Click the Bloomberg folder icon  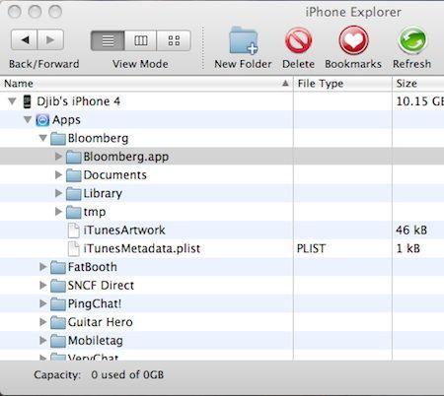(58, 139)
